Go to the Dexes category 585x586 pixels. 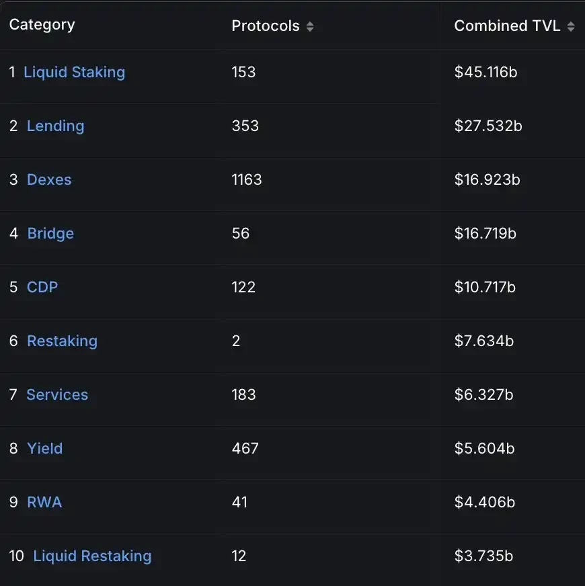coord(49,179)
